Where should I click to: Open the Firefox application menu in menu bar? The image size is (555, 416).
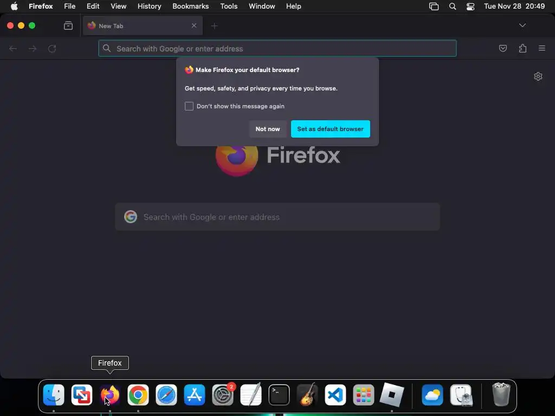41,6
